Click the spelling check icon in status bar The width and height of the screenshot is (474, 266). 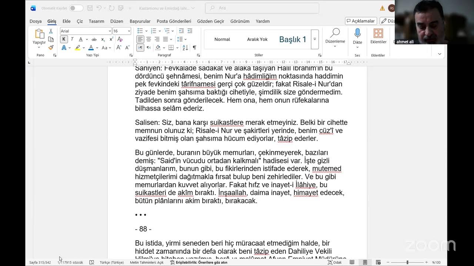91,262
